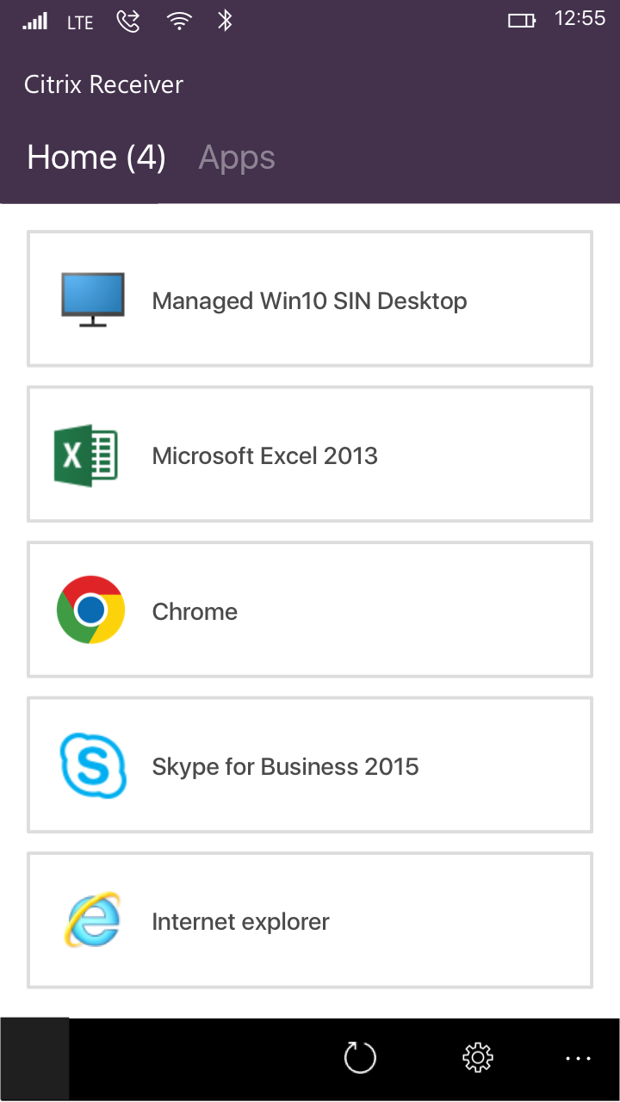The width and height of the screenshot is (620, 1102).
Task: Refresh the app list
Action: pyautogui.click(x=360, y=1058)
